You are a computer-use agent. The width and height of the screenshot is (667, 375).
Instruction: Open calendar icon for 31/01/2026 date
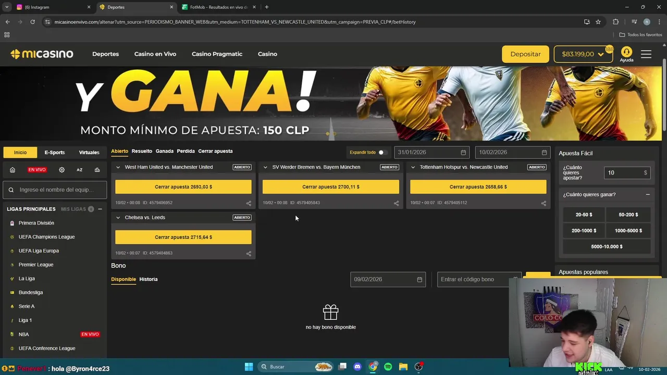pyautogui.click(x=463, y=153)
